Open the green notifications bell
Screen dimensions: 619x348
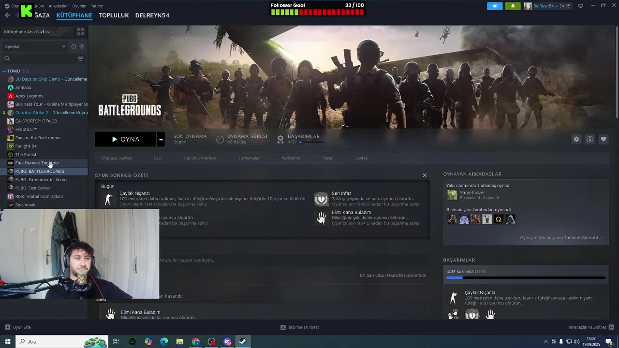[513, 6]
